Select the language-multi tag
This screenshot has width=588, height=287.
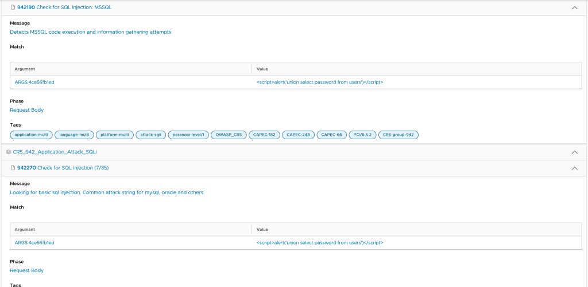[x=74, y=135]
